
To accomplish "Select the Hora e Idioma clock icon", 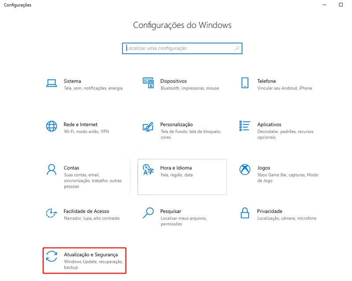I will pos(148,170).
